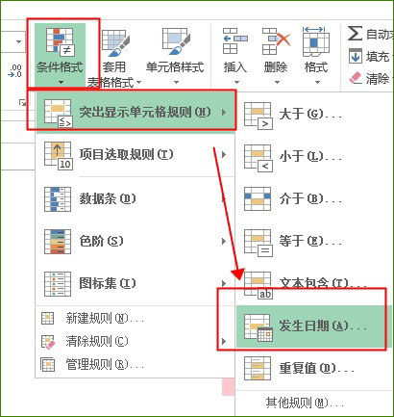
Task: Click the 插入 insert cells icon
Action: point(235,40)
